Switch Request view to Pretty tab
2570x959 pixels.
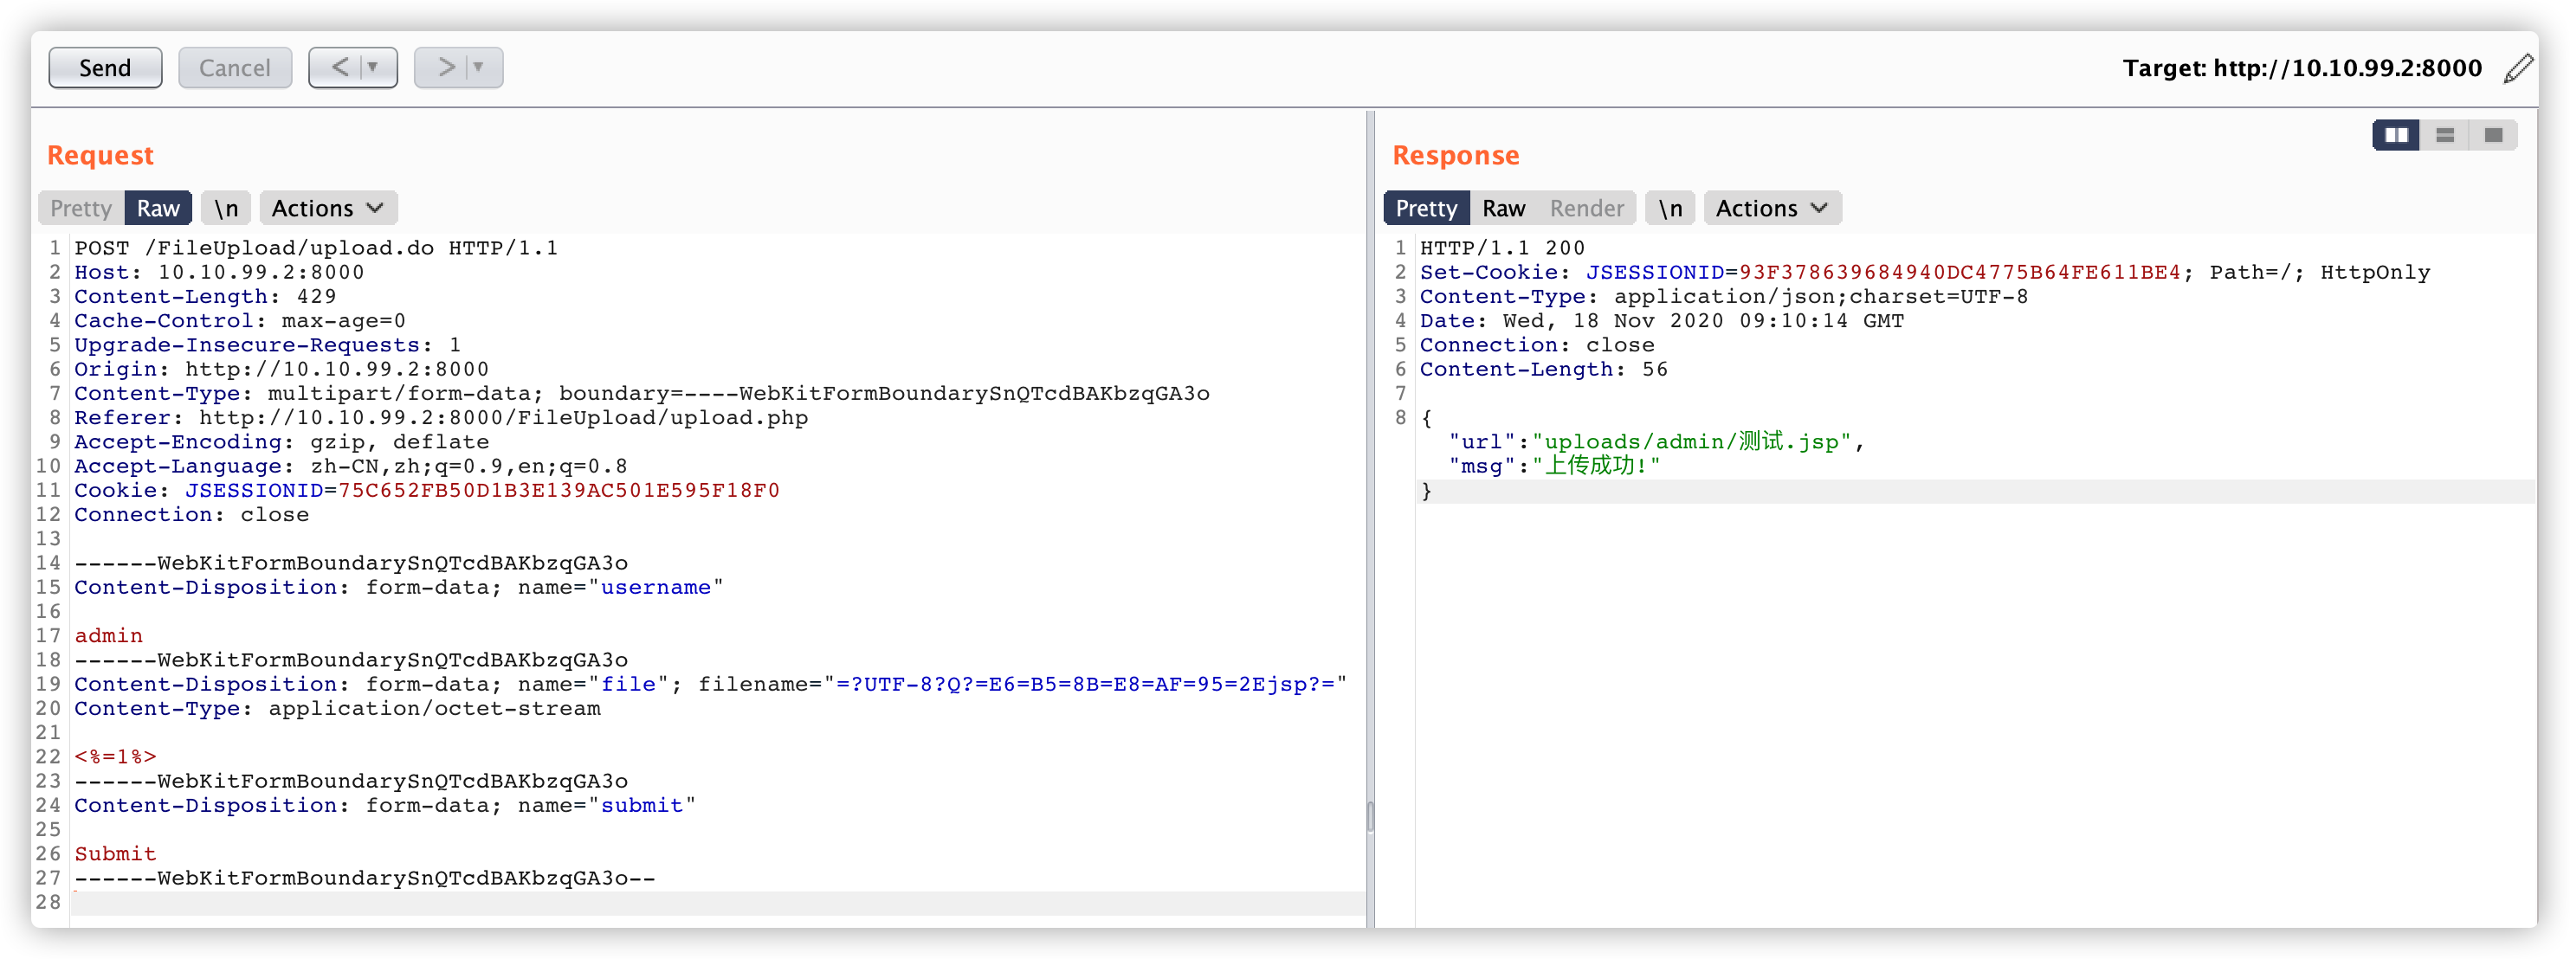tap(81, 209)
